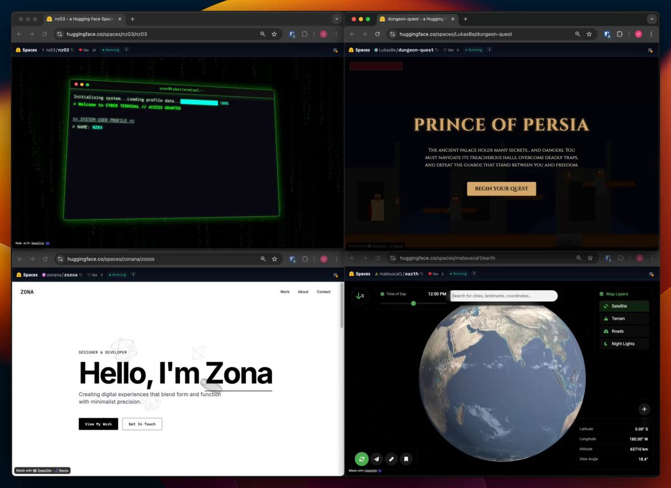This screenshot has width=671, height=488.
Task: Click the plus zoom button in earth window
Action: pos(644,409)
